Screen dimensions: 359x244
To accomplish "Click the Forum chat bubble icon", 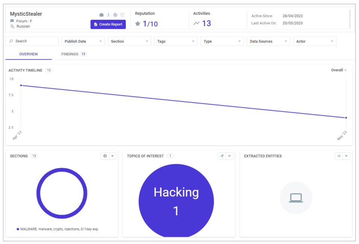I will [12, 21].
